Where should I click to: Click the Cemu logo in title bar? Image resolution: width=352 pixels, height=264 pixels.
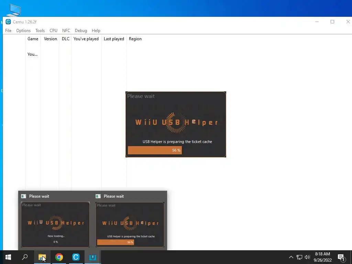[x=8, y=22]
